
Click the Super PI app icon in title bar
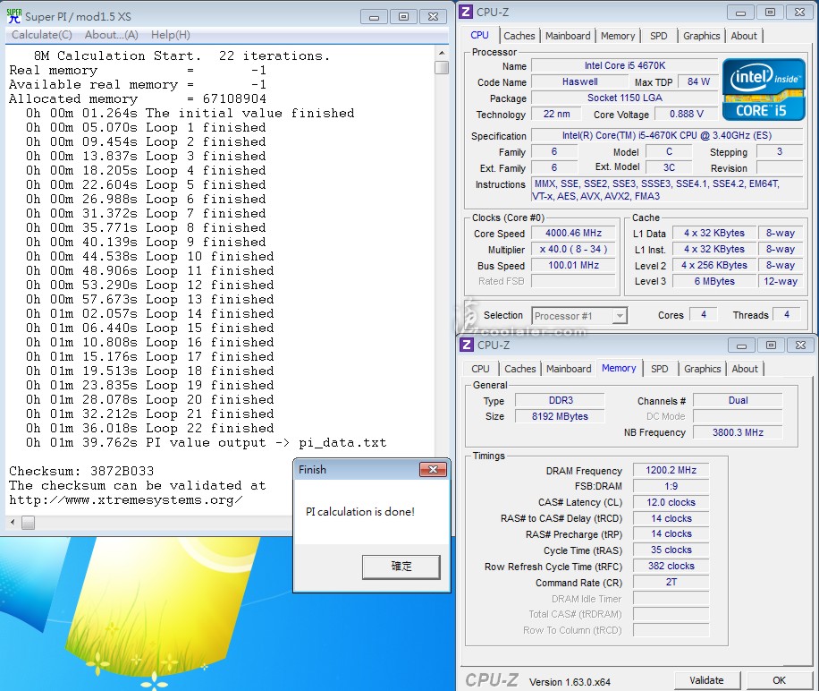tap(14, 16)
